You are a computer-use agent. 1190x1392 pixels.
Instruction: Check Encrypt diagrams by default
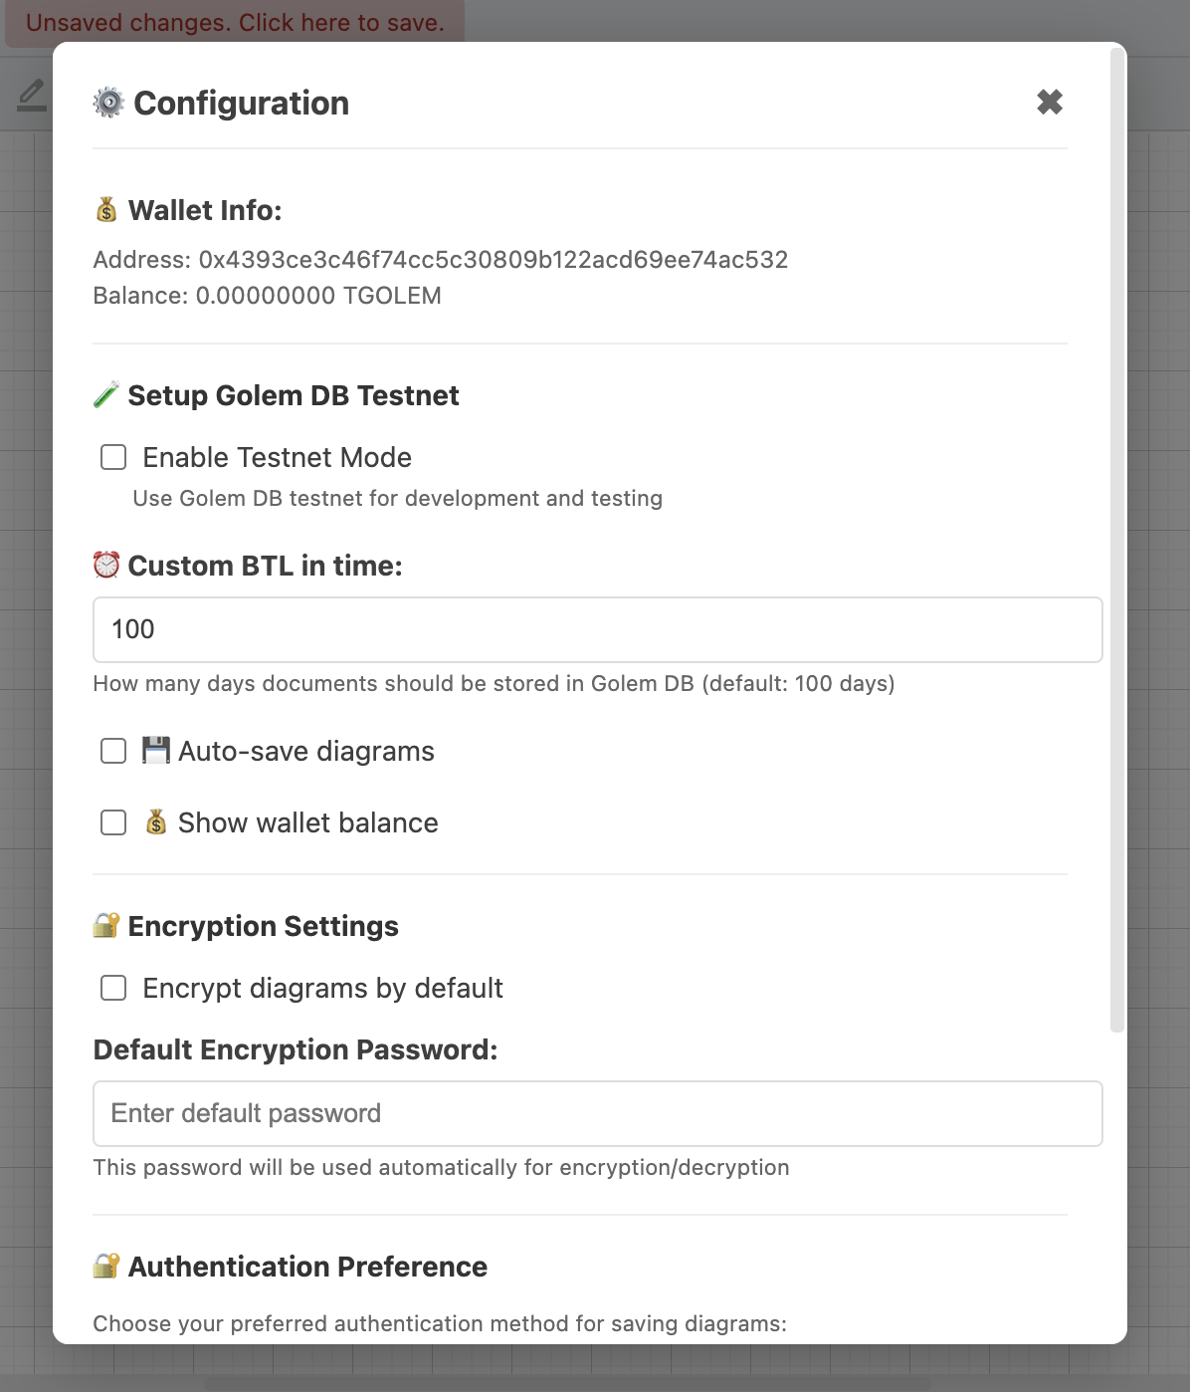tap(112, 988)
